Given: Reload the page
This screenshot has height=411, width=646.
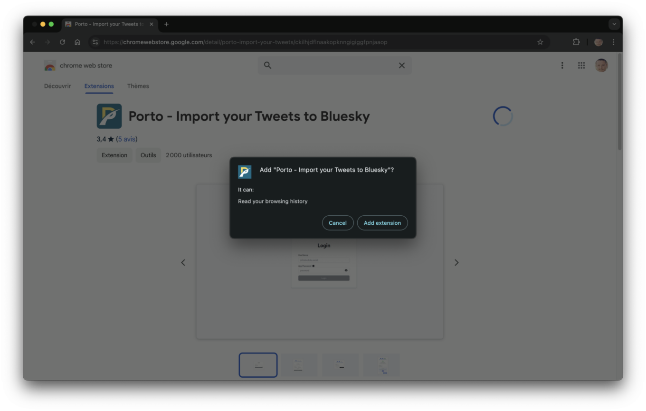Looking at the screenshot, I should [62, 42].
